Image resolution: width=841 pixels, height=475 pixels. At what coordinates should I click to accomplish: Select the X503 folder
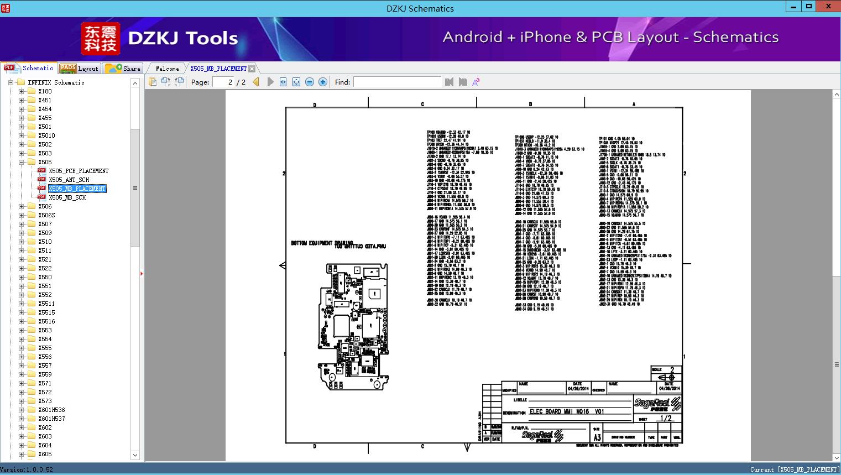click(x=45, y=153)
